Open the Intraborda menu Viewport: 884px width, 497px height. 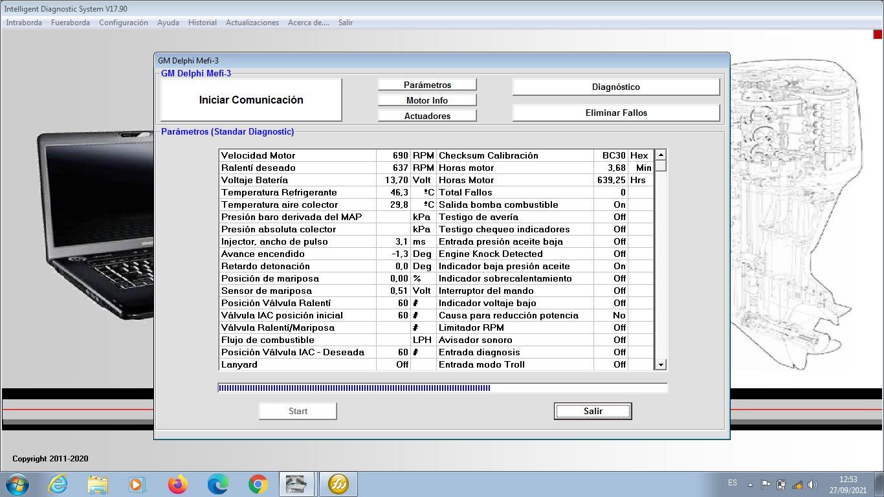click(x=24, y=23)
